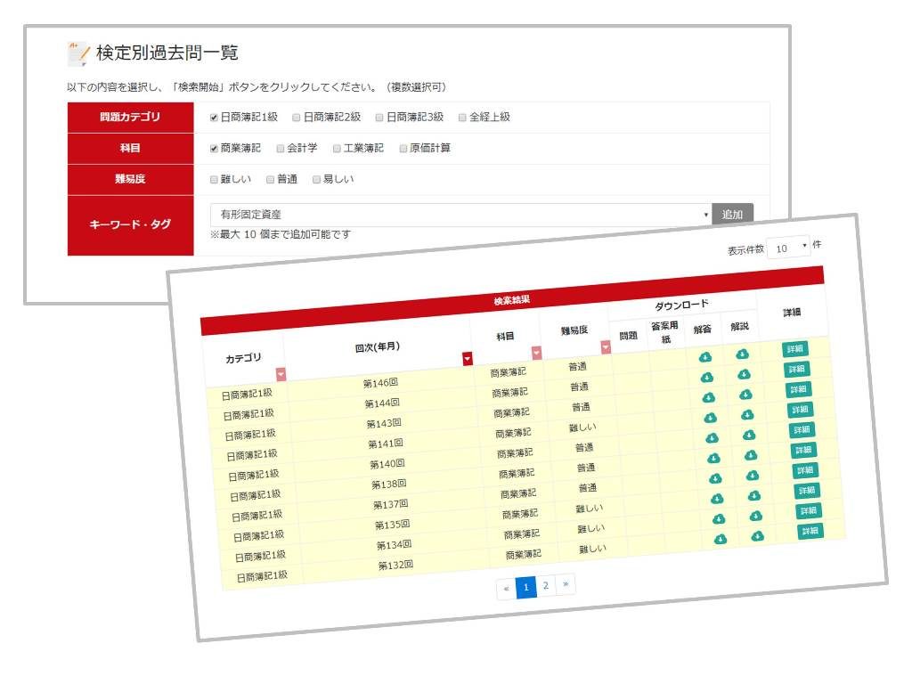Check the 日商簿記2級 category checkbox
Viewport: 912px width, 684px height.
coord(296,118)
